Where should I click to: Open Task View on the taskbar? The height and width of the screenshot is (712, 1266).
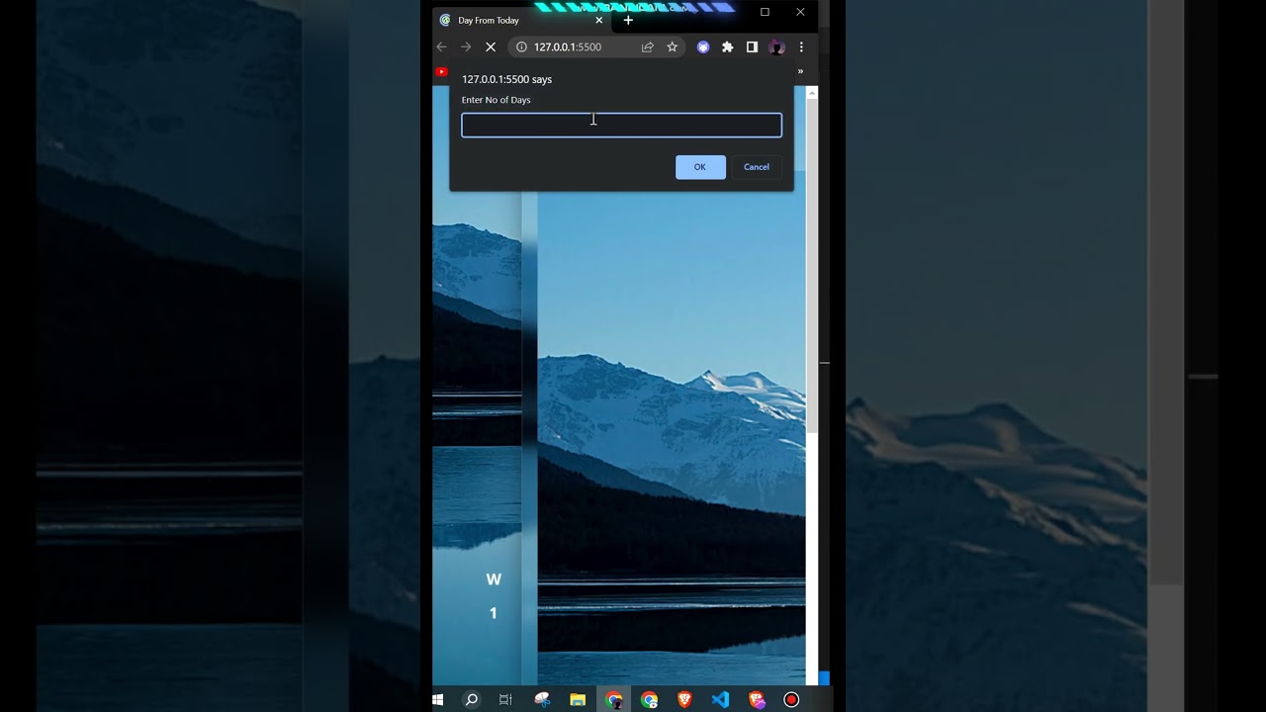click(x=505, y=700)
